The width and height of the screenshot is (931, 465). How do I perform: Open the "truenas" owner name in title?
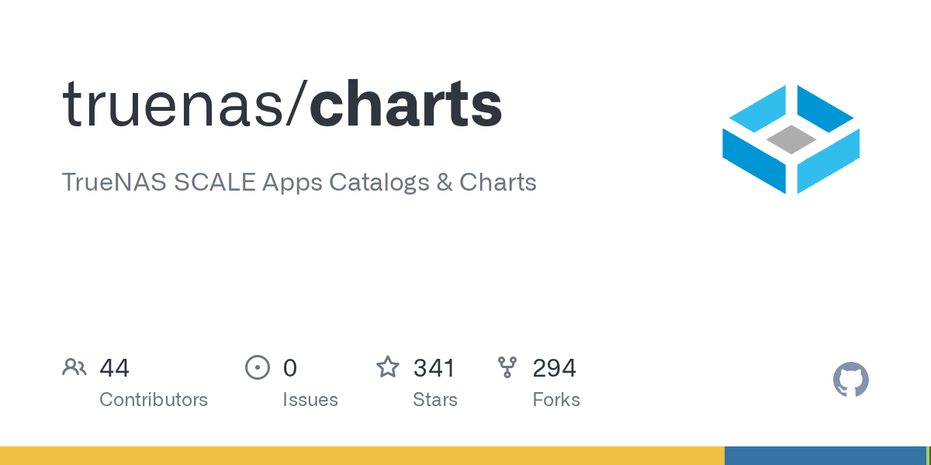(173, 105)
